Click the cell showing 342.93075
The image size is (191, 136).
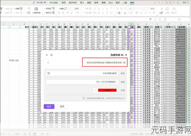[x=14, y=60]
